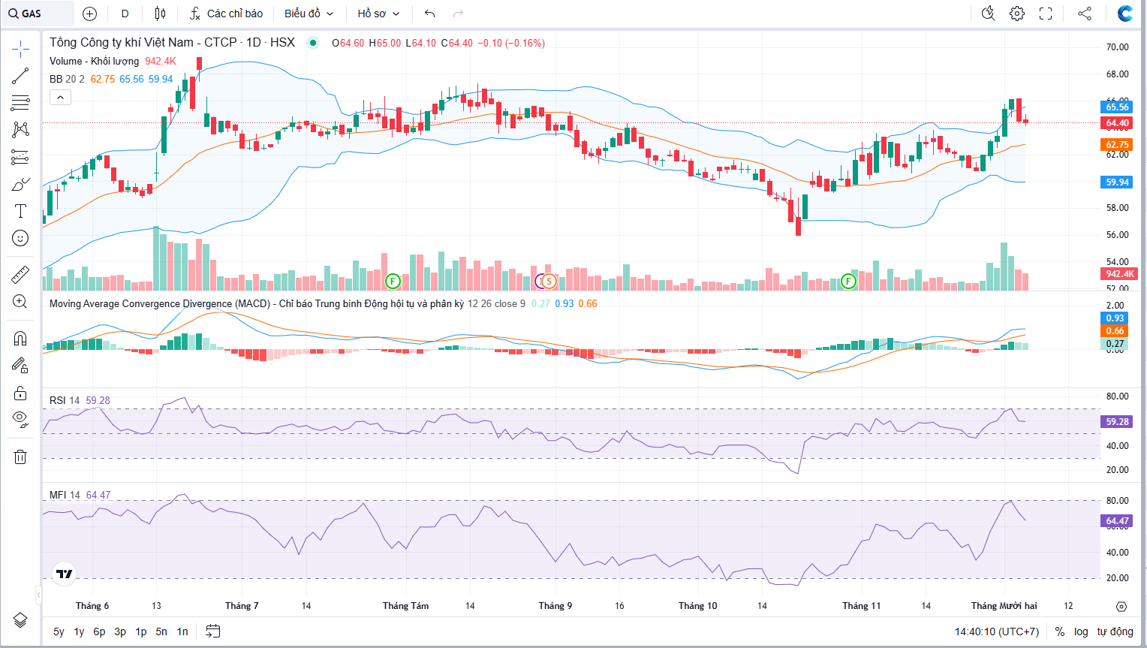Select the ruler measure tool
The image size is (1147, 648).
pos(20,275)
